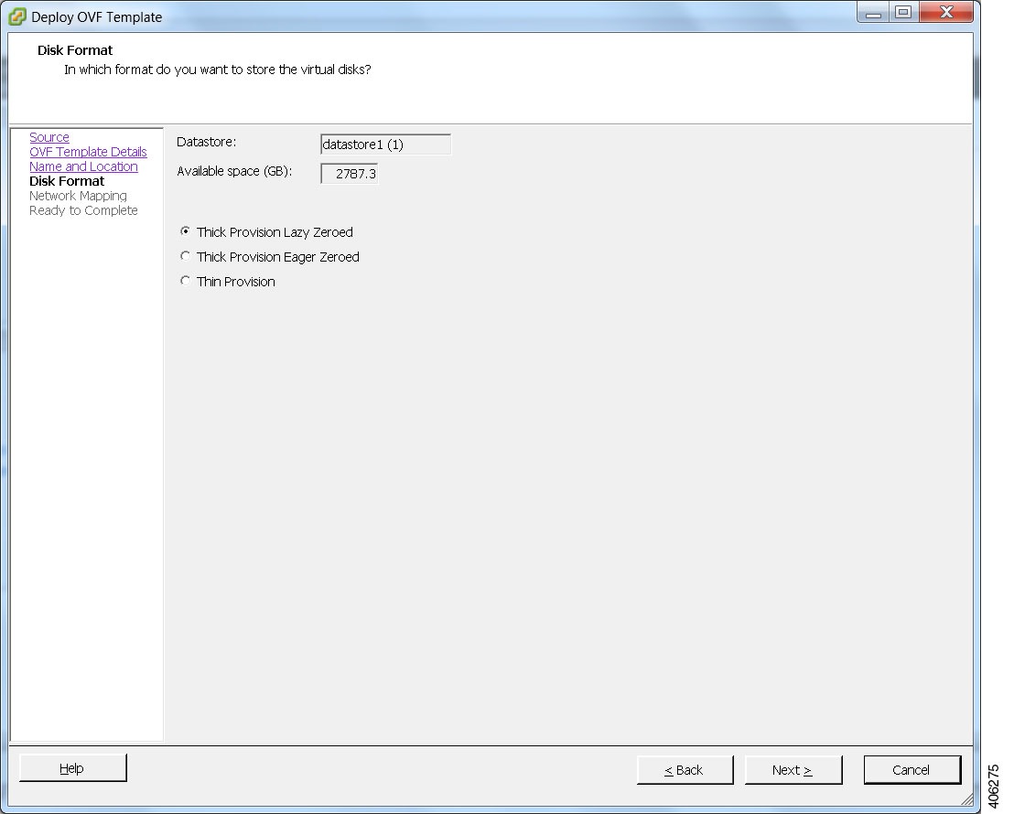Return to Name and Location step
The width and height of the screenshot is (1014, 814).
[x=83, y=166]
